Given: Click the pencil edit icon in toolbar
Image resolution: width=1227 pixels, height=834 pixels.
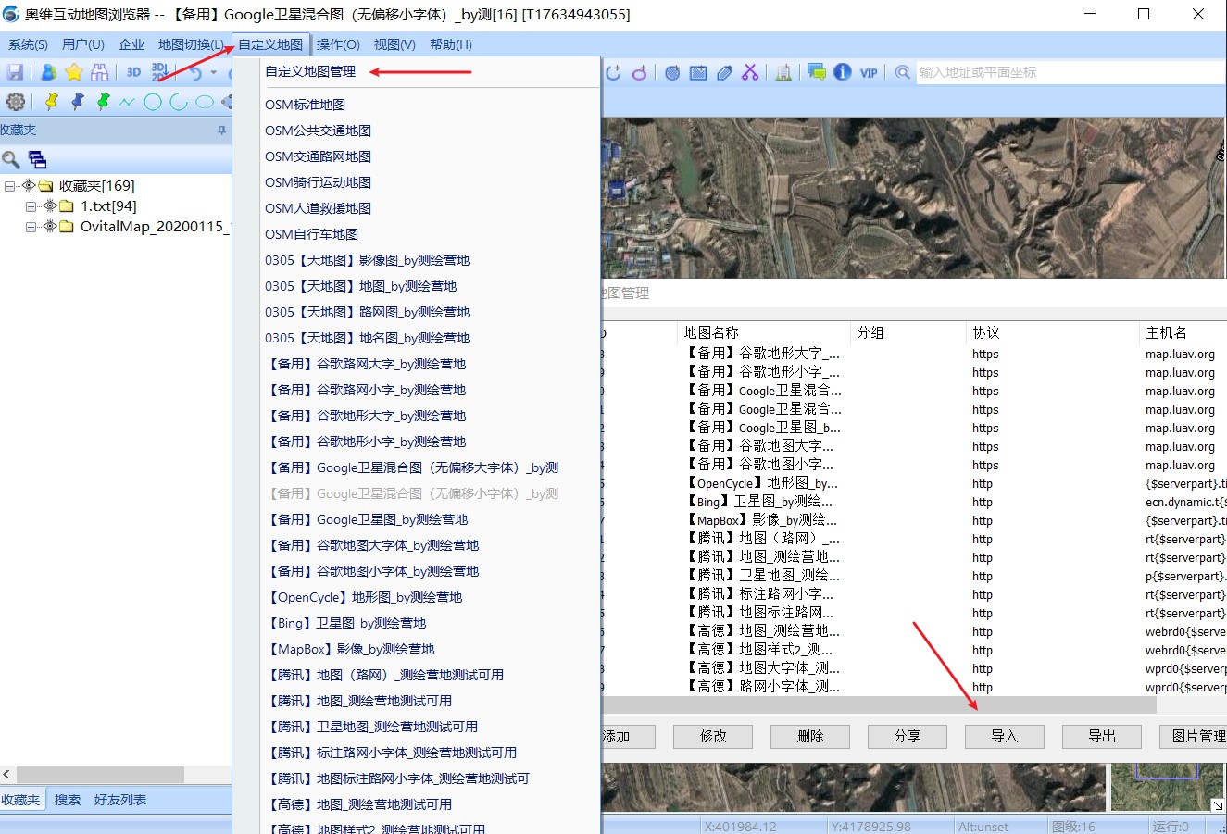Looking at the screenshot, I should click(x=724, y=72).
